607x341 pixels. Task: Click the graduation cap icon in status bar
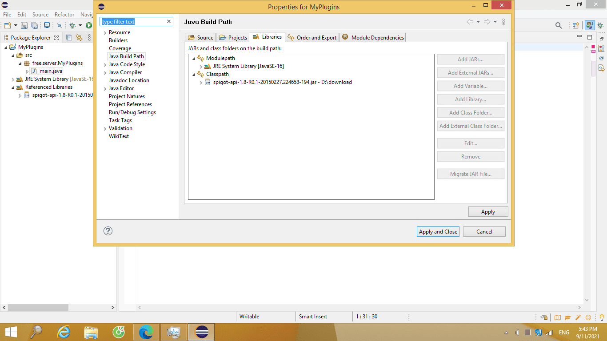(567, 317)
